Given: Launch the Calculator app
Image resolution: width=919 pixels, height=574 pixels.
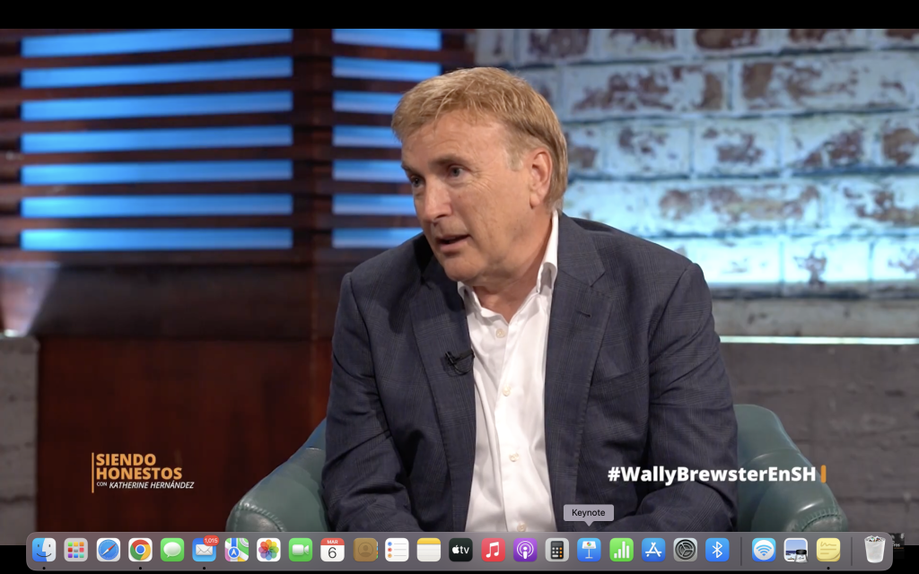Looking at the screenshot, I should 556,550.
